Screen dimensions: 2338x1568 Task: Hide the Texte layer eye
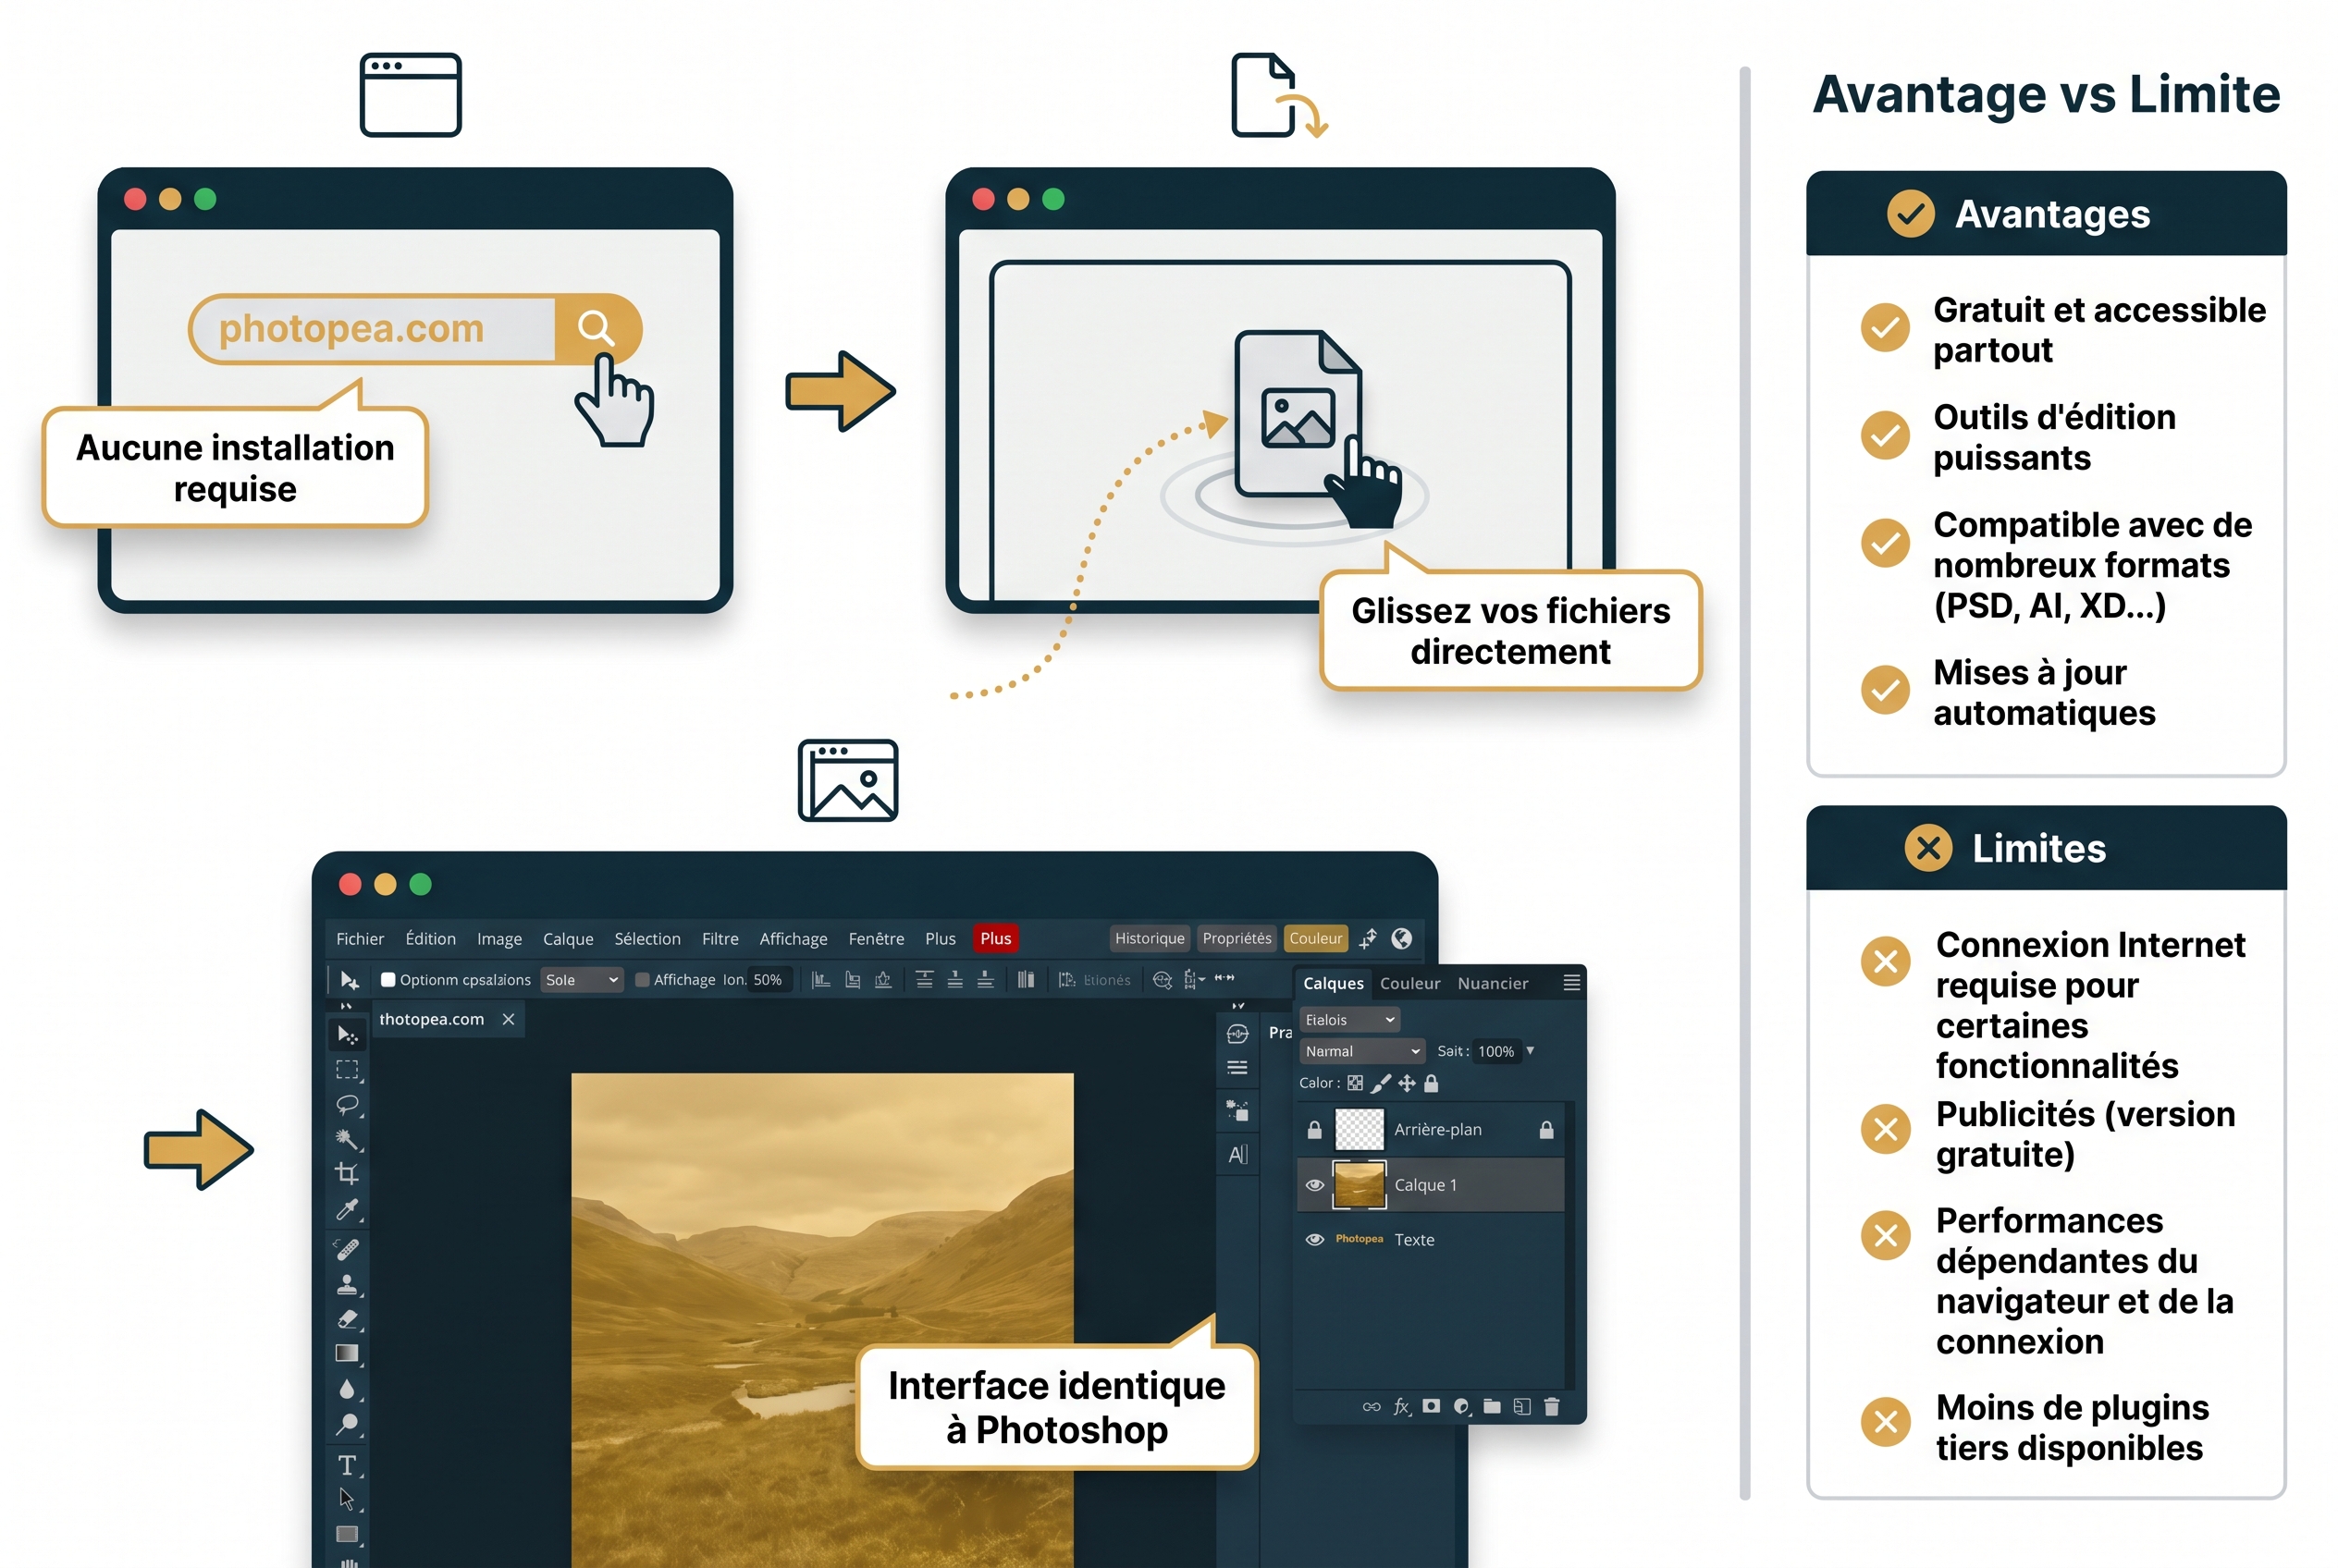click(x=1314, y=1240)
